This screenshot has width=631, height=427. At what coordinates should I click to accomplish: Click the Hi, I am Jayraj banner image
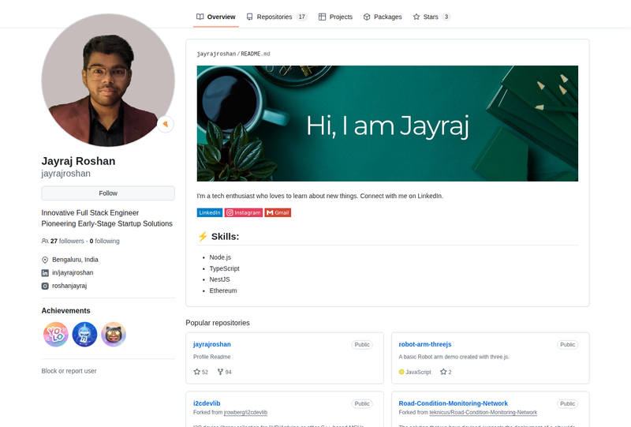coord(387,123)
